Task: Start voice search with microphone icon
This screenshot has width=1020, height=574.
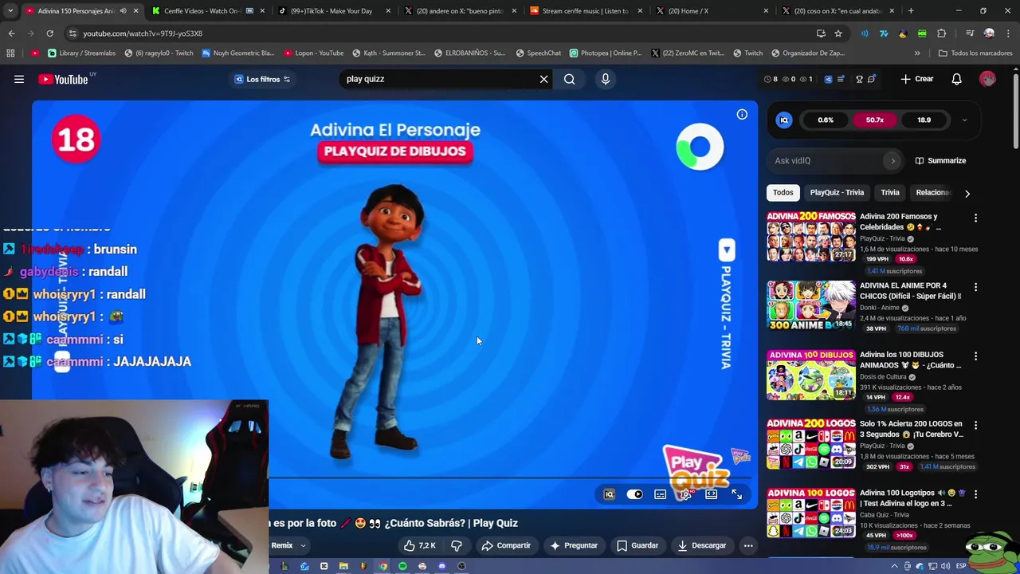Action: (x=606, y=79)
